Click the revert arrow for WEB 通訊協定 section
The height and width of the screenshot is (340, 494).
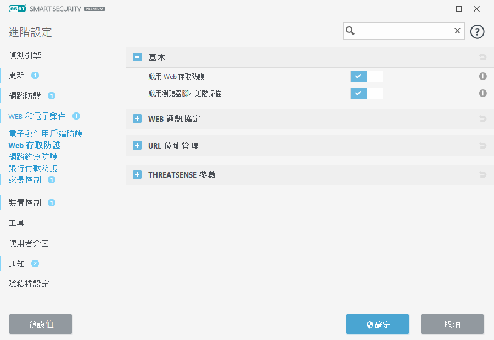[x=483, y=118]
